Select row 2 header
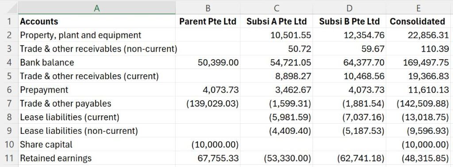Screen dimensions: 453x167 9,35
